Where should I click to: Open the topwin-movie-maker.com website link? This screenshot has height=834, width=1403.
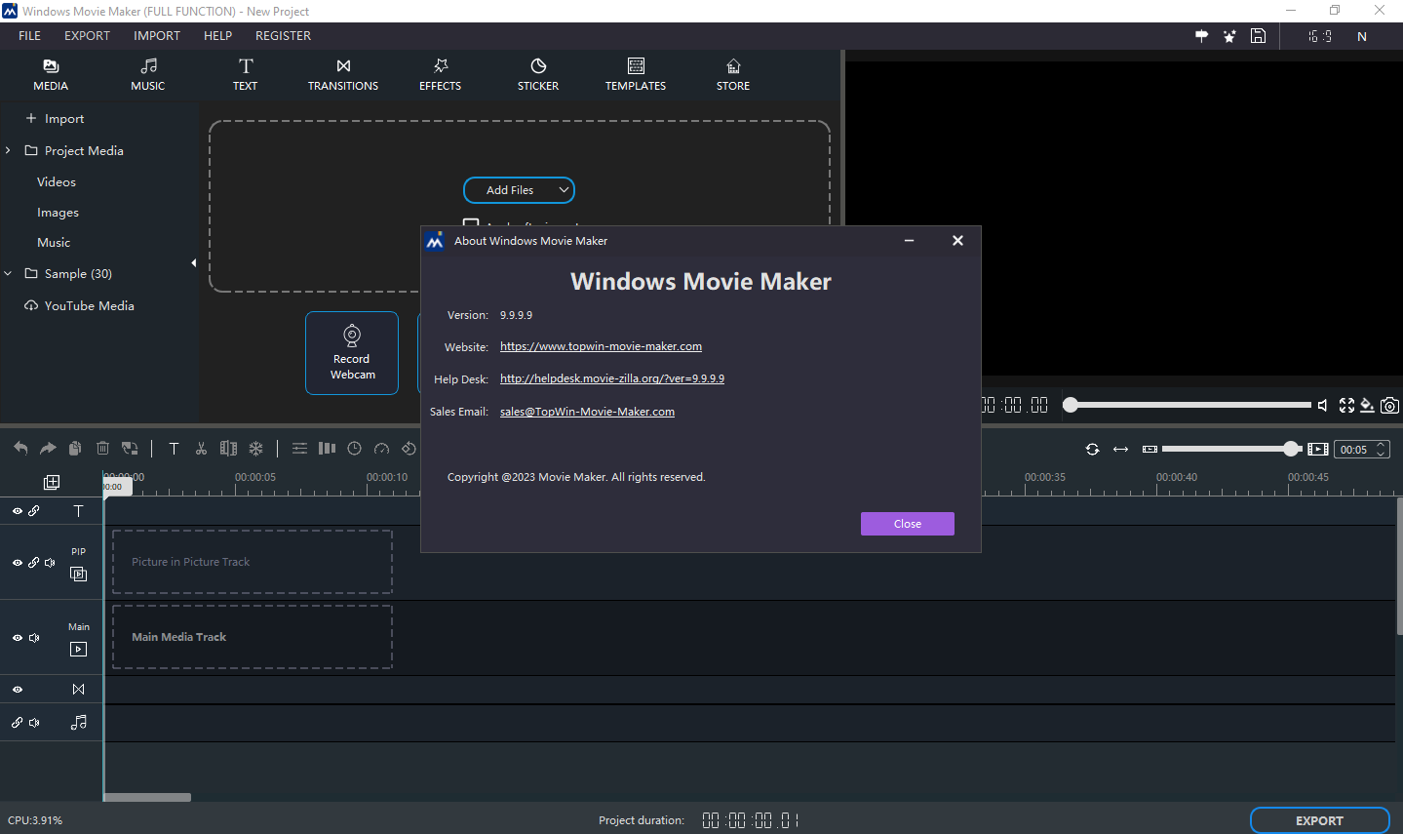(601, 346)
